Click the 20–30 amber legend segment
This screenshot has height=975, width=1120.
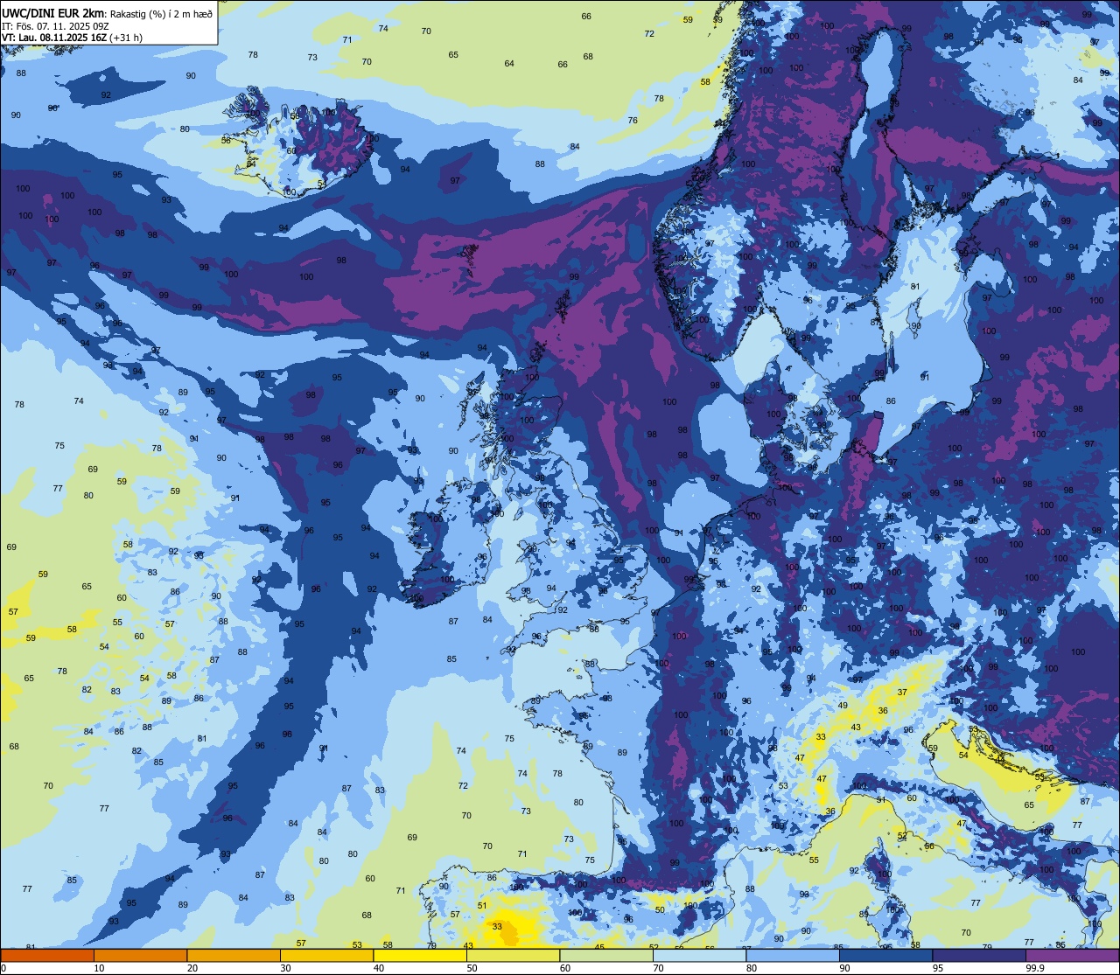[234, 956]
